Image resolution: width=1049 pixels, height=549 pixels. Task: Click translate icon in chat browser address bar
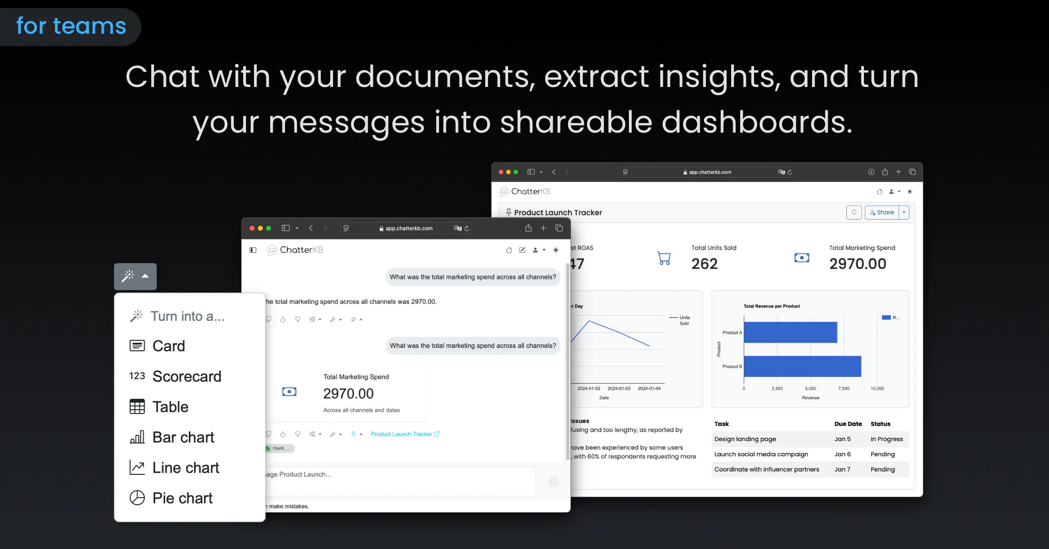coord(458,228)
